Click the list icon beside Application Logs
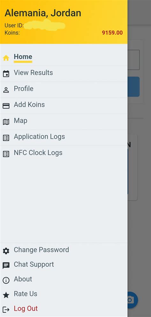Viewport: 151px width, 317px height. [6, 138]
